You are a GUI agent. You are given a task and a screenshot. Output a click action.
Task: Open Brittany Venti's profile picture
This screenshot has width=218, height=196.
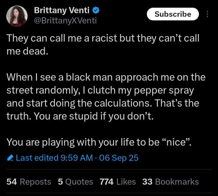click(17, 16)
